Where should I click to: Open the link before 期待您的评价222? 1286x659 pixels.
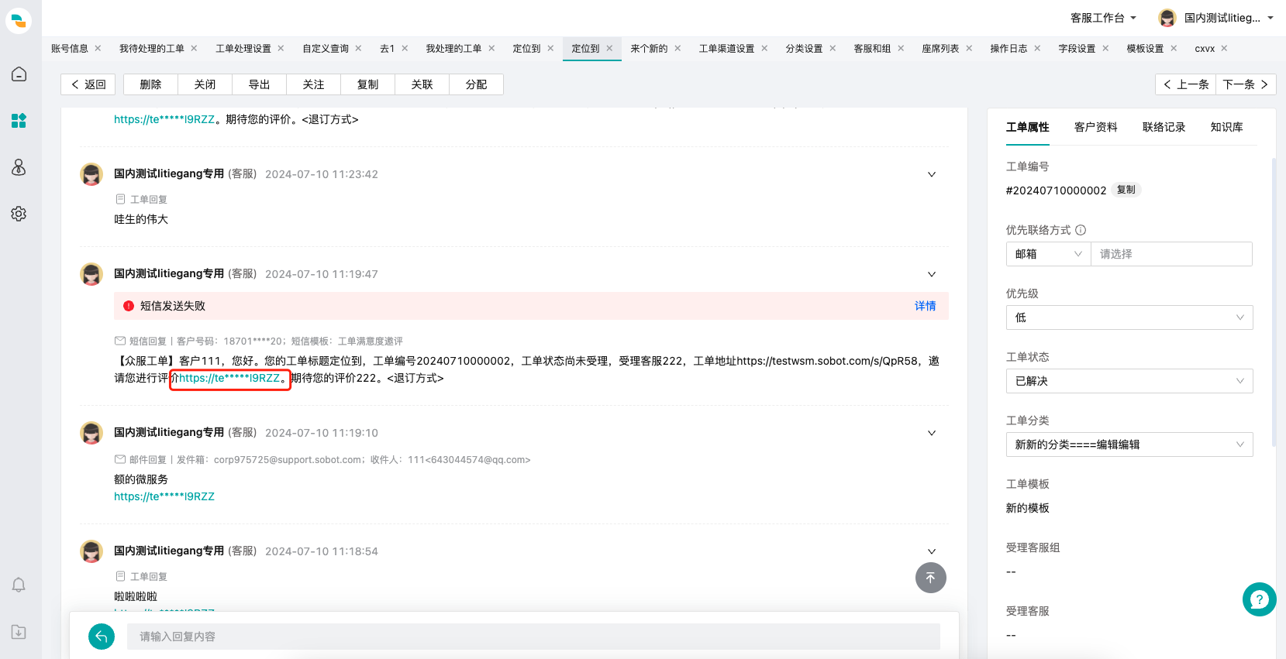click(x=229, y=378)
